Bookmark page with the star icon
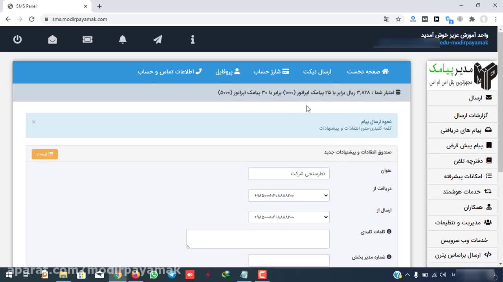 (398, 19)
